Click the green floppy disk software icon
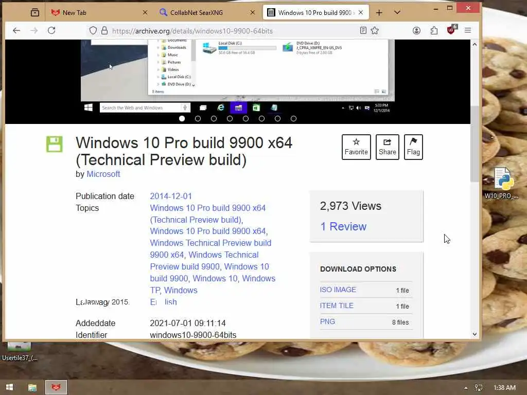The height and width of the screenshot is (395, 527). click(x=55, y=144)
